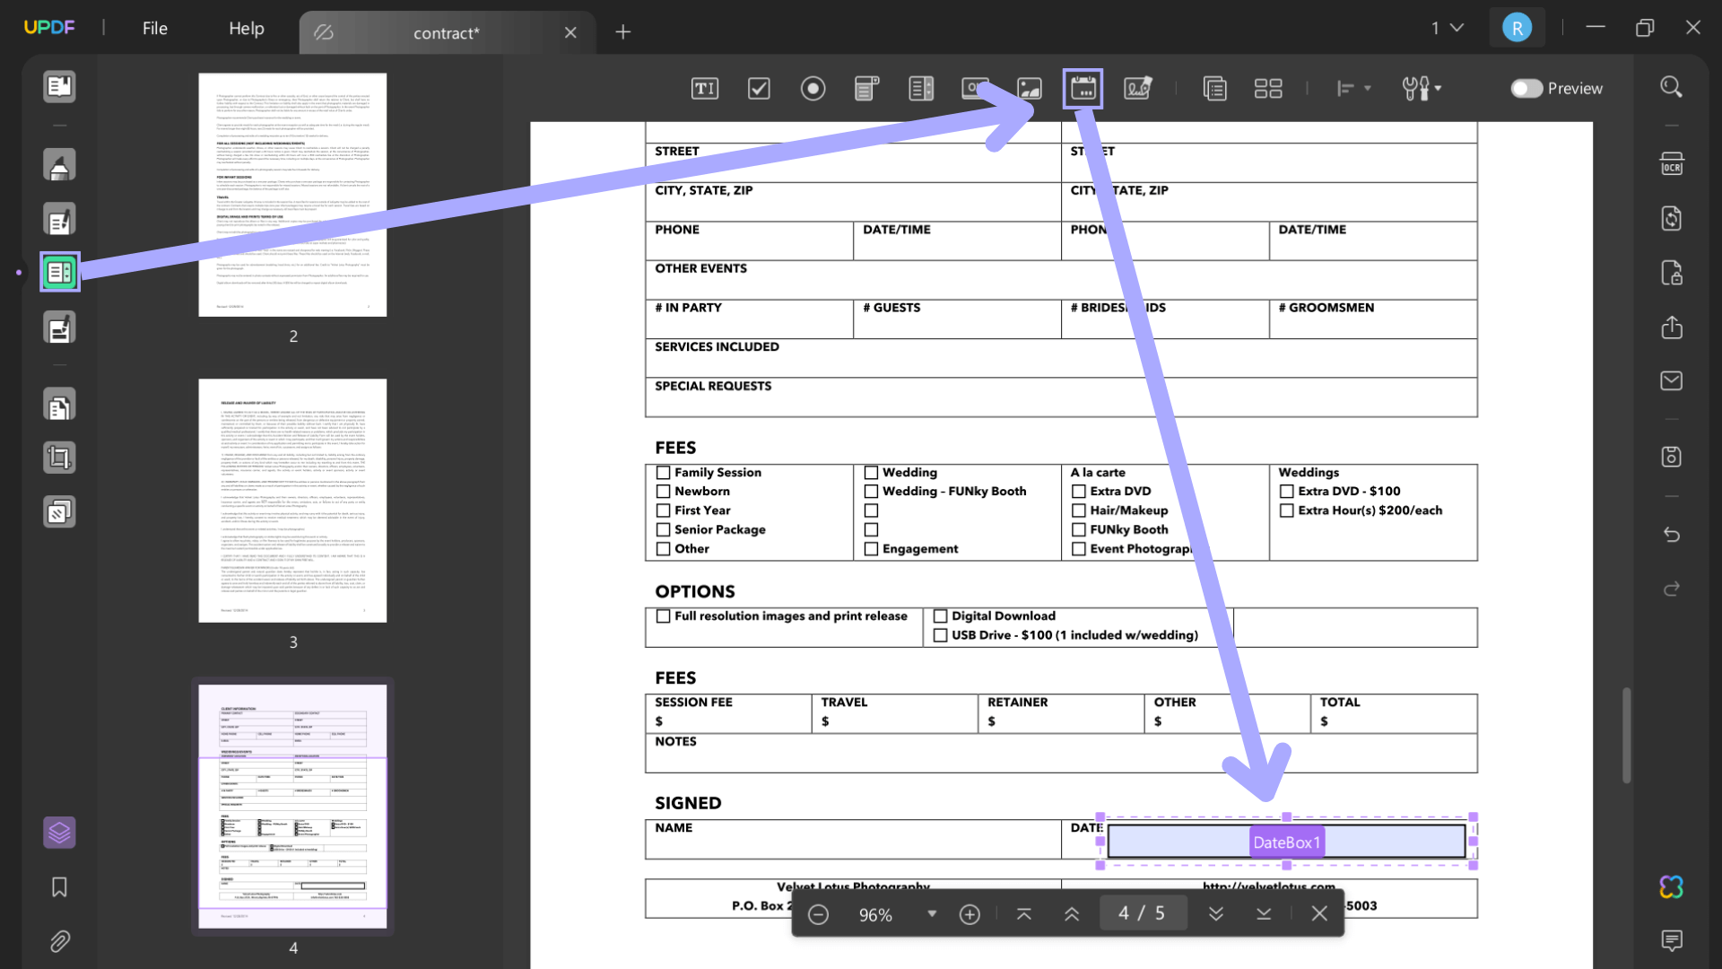Jump to the last page button
The width and height of the screenshot is (1722, 969).
(x=1264, y=913)
